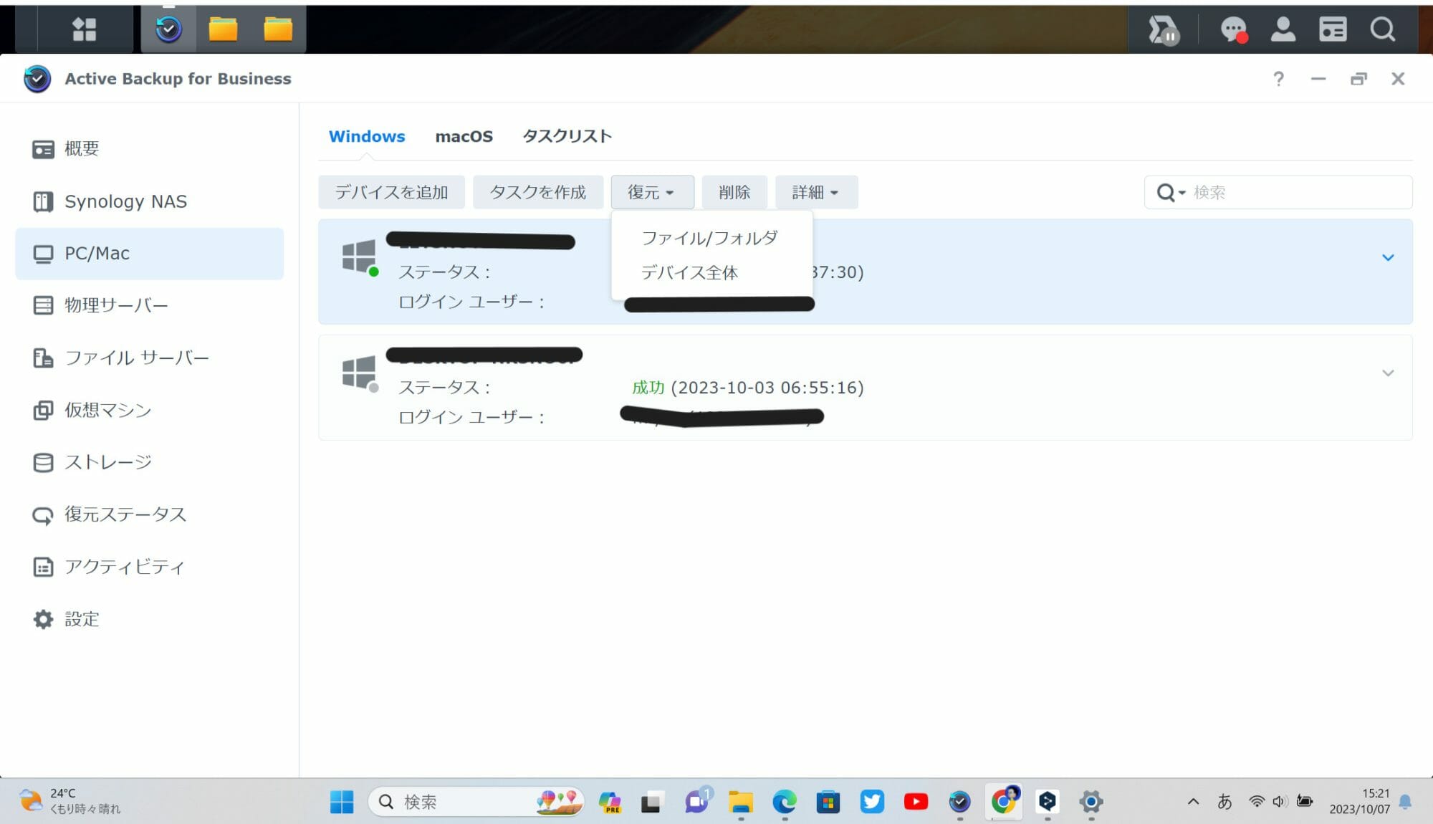Open Wi-Fi network tray icon
The width and height of the screenshot is (1433, 824).
pos(1256,802)
